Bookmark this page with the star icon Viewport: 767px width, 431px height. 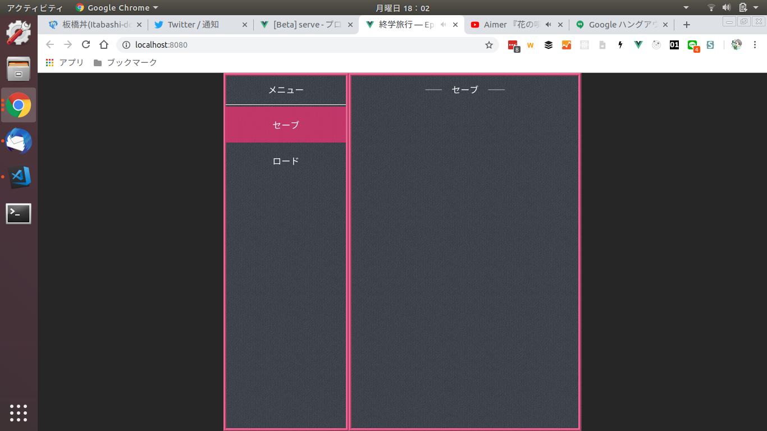[488, 45]
